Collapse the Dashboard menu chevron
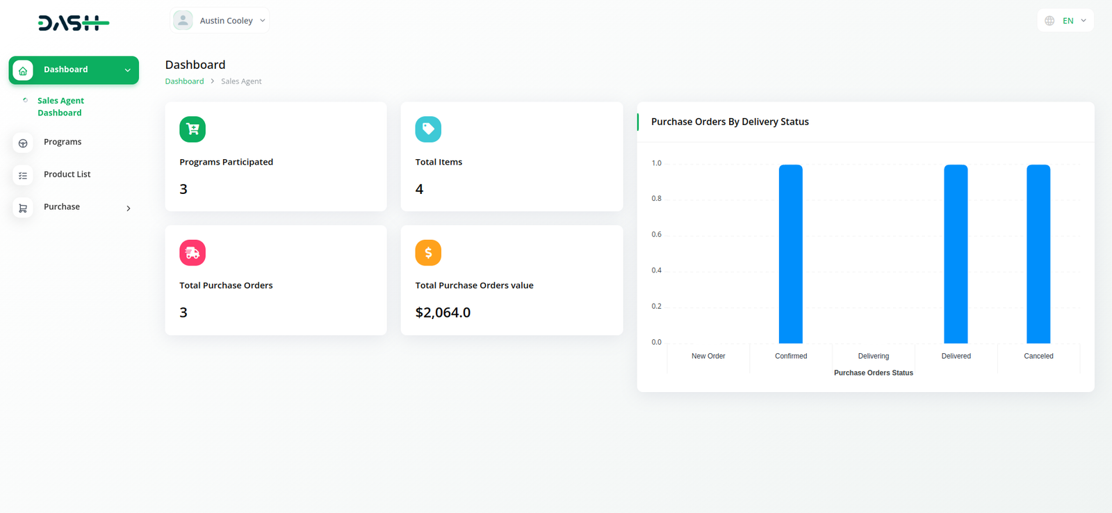 [x=128, y=70]
